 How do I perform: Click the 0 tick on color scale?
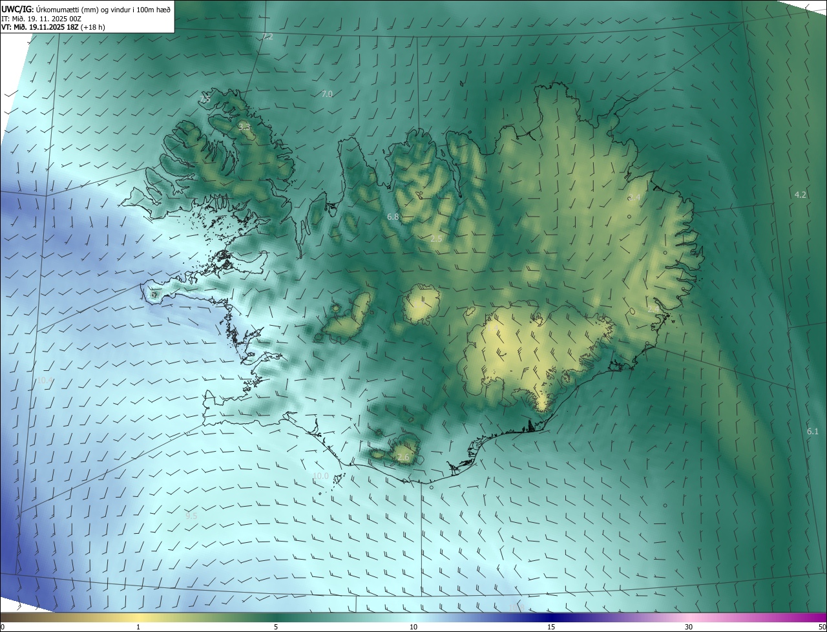2,627
